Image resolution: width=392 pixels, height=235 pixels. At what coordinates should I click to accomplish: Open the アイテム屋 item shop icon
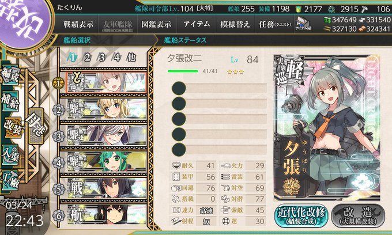point(303,24)
